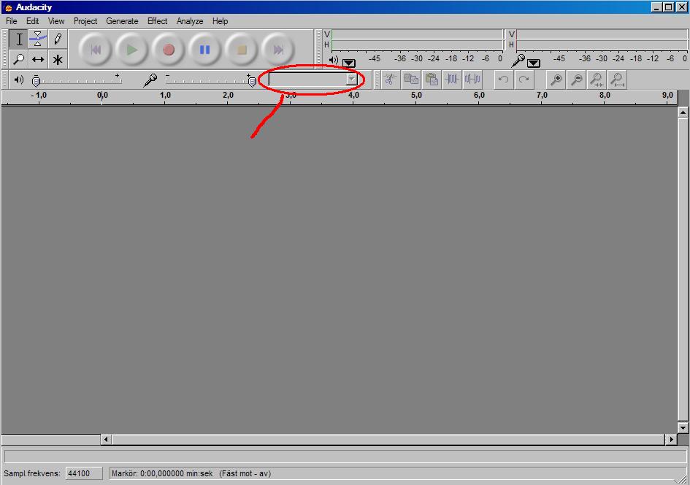Click the Copy icon

pyautogui.click(x=411, y=79)
